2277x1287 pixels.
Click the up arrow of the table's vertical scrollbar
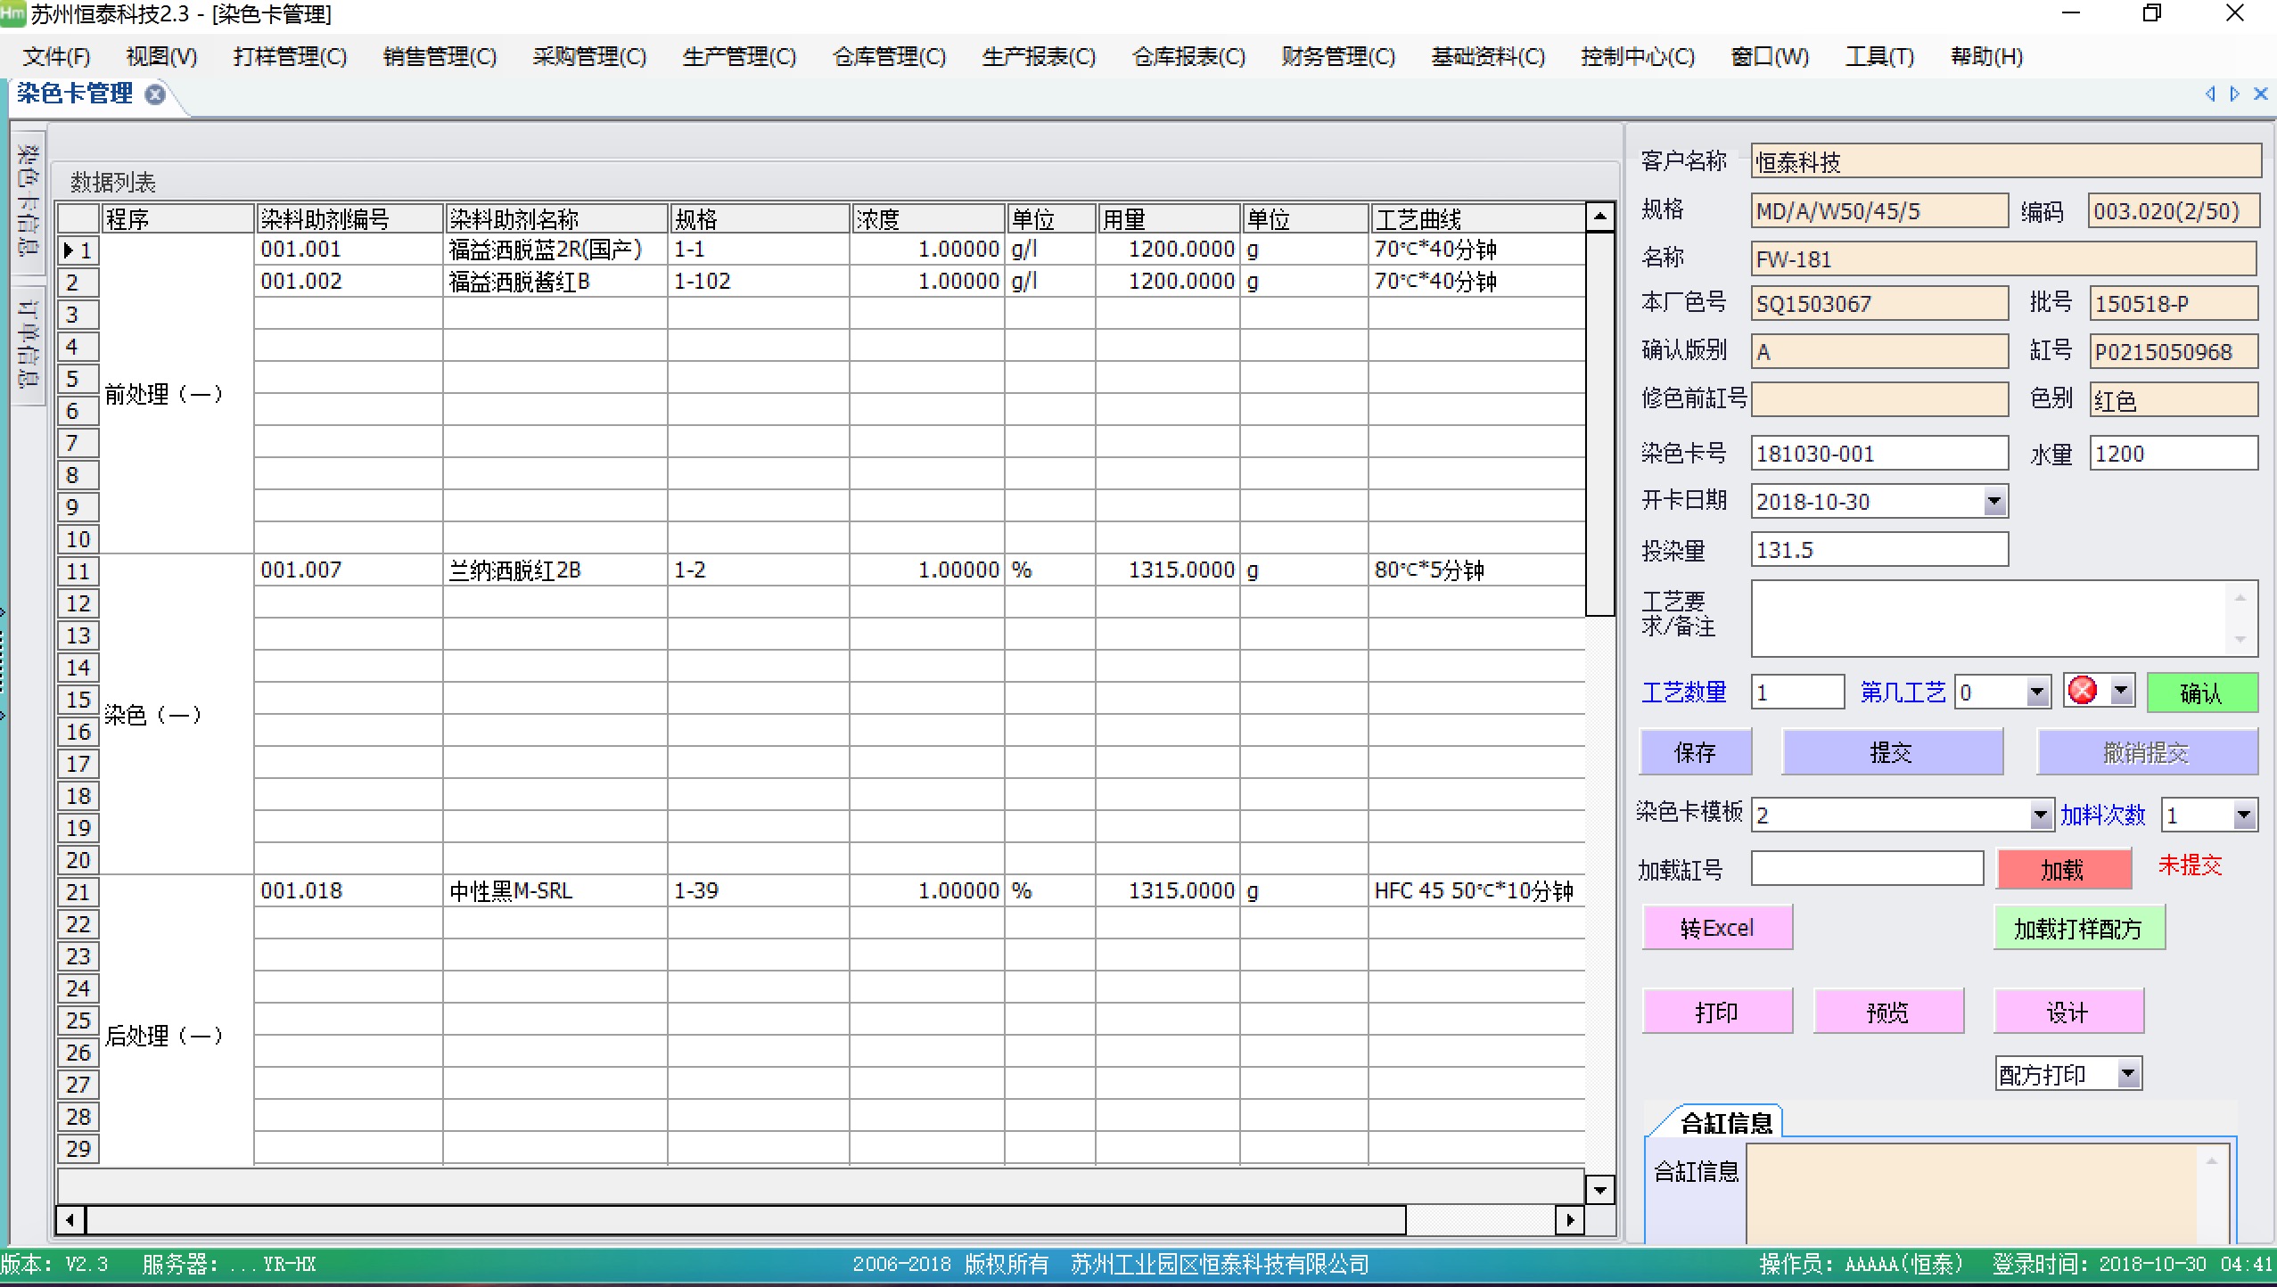click(x=1600, y=217)
